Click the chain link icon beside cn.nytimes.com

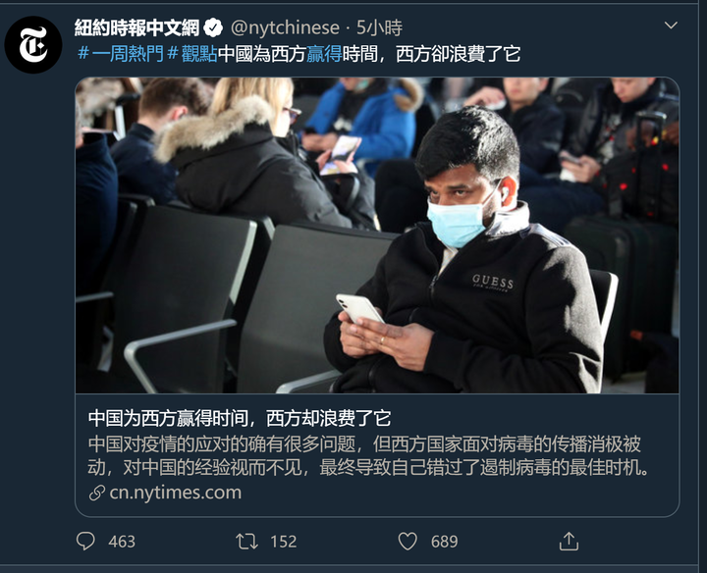[96, 493]
